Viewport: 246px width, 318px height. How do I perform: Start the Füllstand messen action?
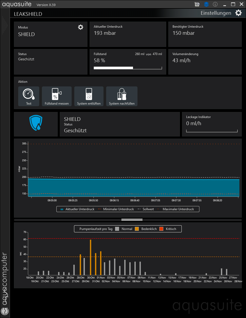point(57,96)
